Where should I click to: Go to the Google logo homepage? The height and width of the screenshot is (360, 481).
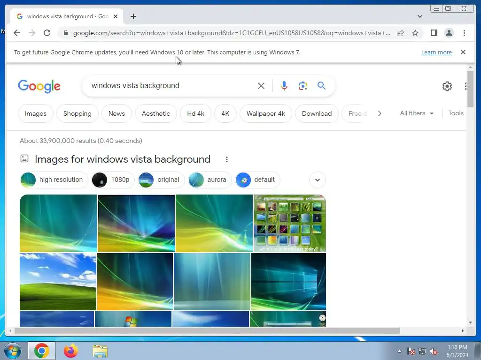click(39, 86)
